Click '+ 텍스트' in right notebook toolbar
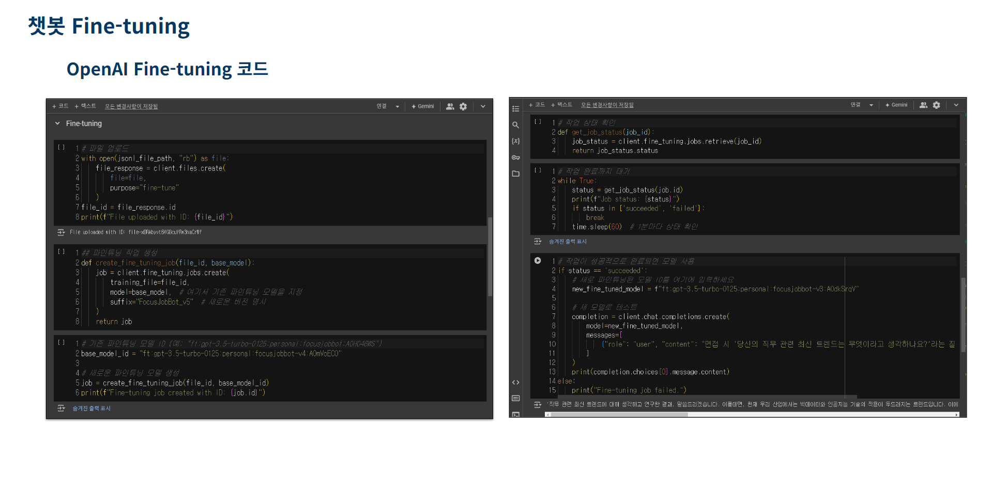 (561, 105)
